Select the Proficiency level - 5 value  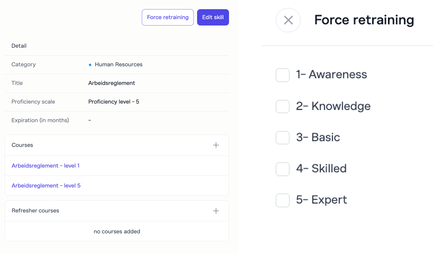(114, 102)
